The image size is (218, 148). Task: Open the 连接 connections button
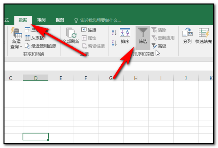[89, 30]
